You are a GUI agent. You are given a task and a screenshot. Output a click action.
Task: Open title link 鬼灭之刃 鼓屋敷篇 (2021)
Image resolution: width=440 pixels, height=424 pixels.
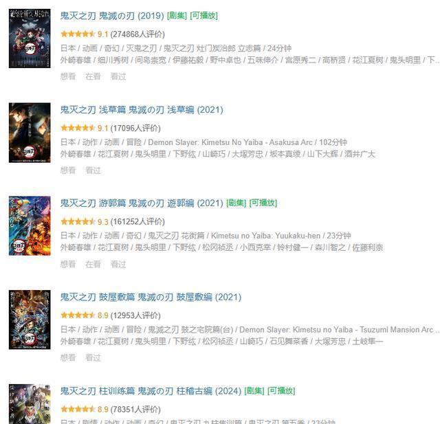pos(151,298)
